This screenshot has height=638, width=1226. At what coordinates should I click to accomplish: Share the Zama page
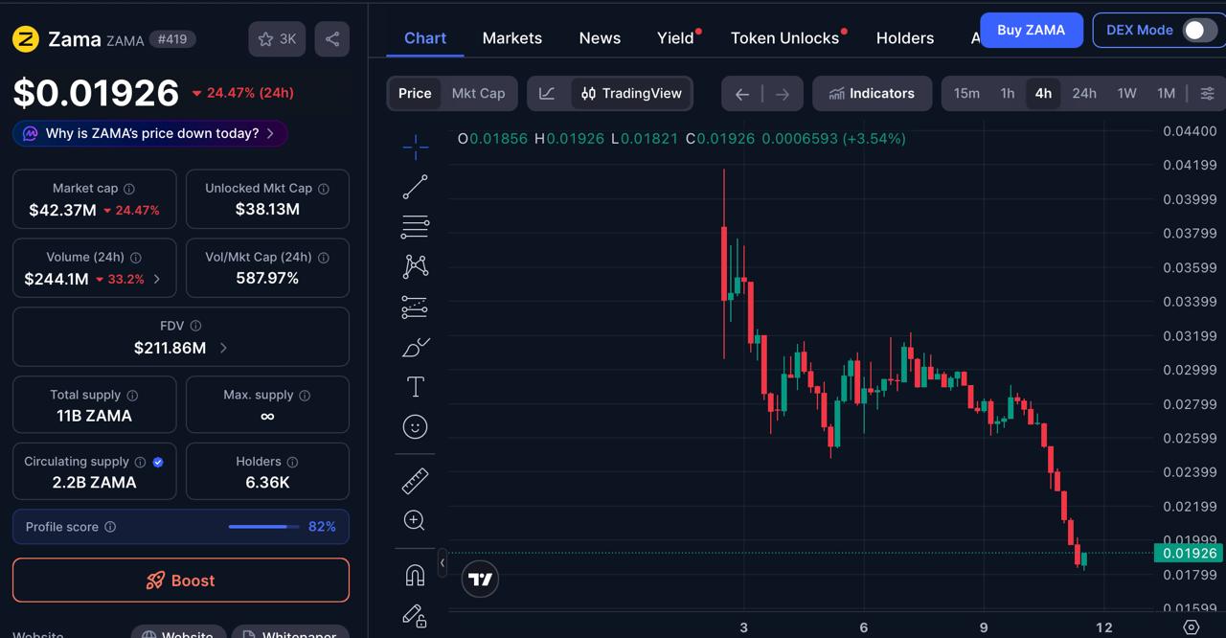click(x=332, y=39)
